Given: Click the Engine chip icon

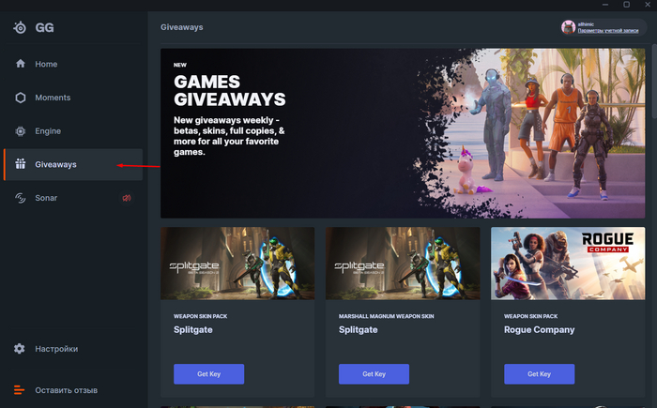Looking at the screenshot, I should (x=20, y=131).
